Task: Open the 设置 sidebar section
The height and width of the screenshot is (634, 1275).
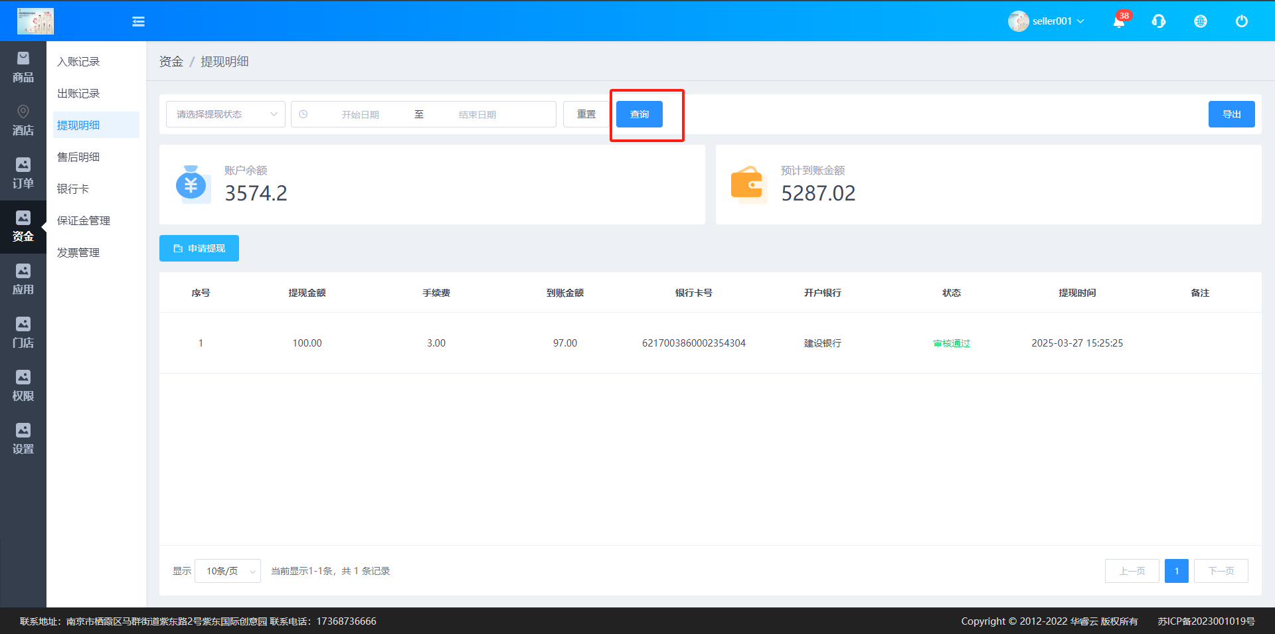Action: click(x=23, y=439)
